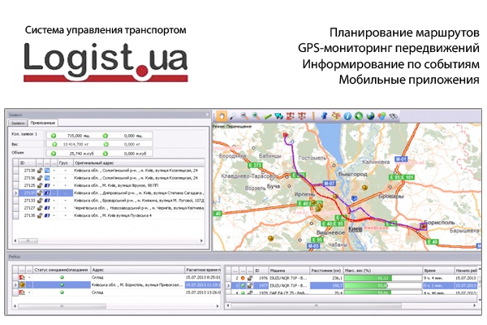This screenshot has width=487, height=325.
Task: Click green arrow beside 715,000 ящ.
Action: 54,136
